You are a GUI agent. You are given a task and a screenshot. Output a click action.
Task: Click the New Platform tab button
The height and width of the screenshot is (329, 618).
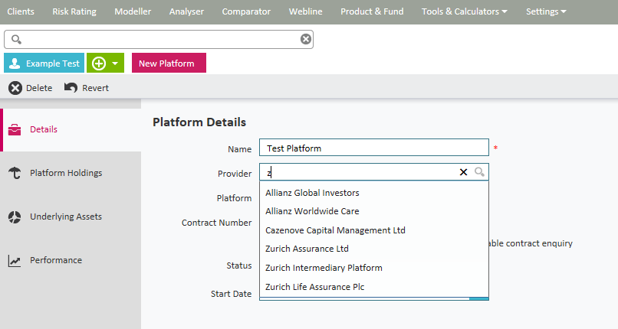point(168,64)
